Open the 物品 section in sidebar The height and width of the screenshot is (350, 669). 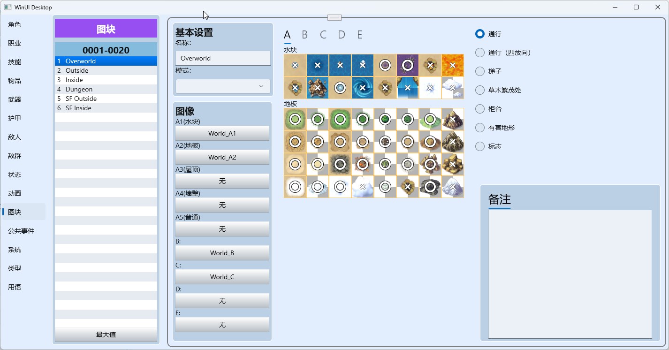point(24,81)
